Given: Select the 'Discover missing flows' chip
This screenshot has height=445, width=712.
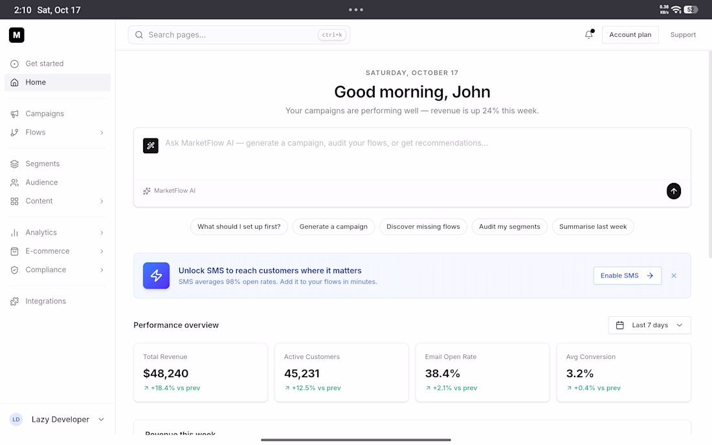Looking at the screenshot, I should point(423,227).
